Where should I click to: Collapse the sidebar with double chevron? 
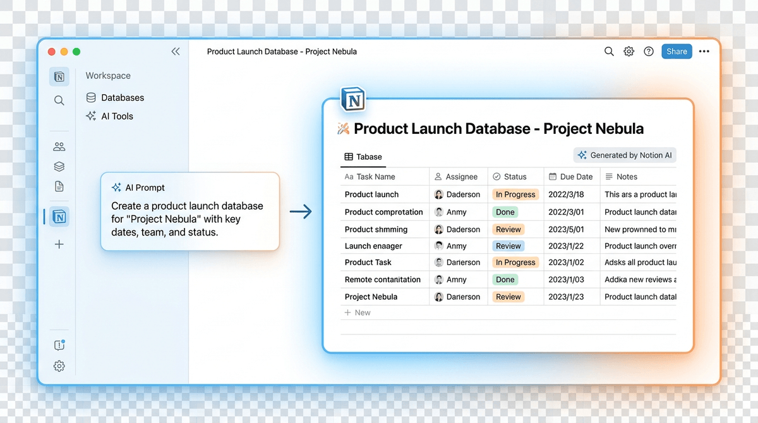(176, 52)
